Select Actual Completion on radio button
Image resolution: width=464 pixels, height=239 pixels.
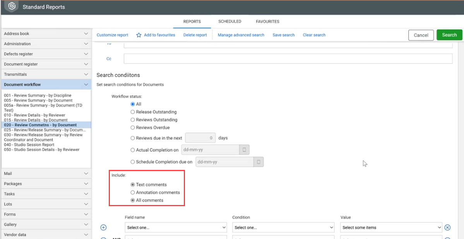(133, 150)
